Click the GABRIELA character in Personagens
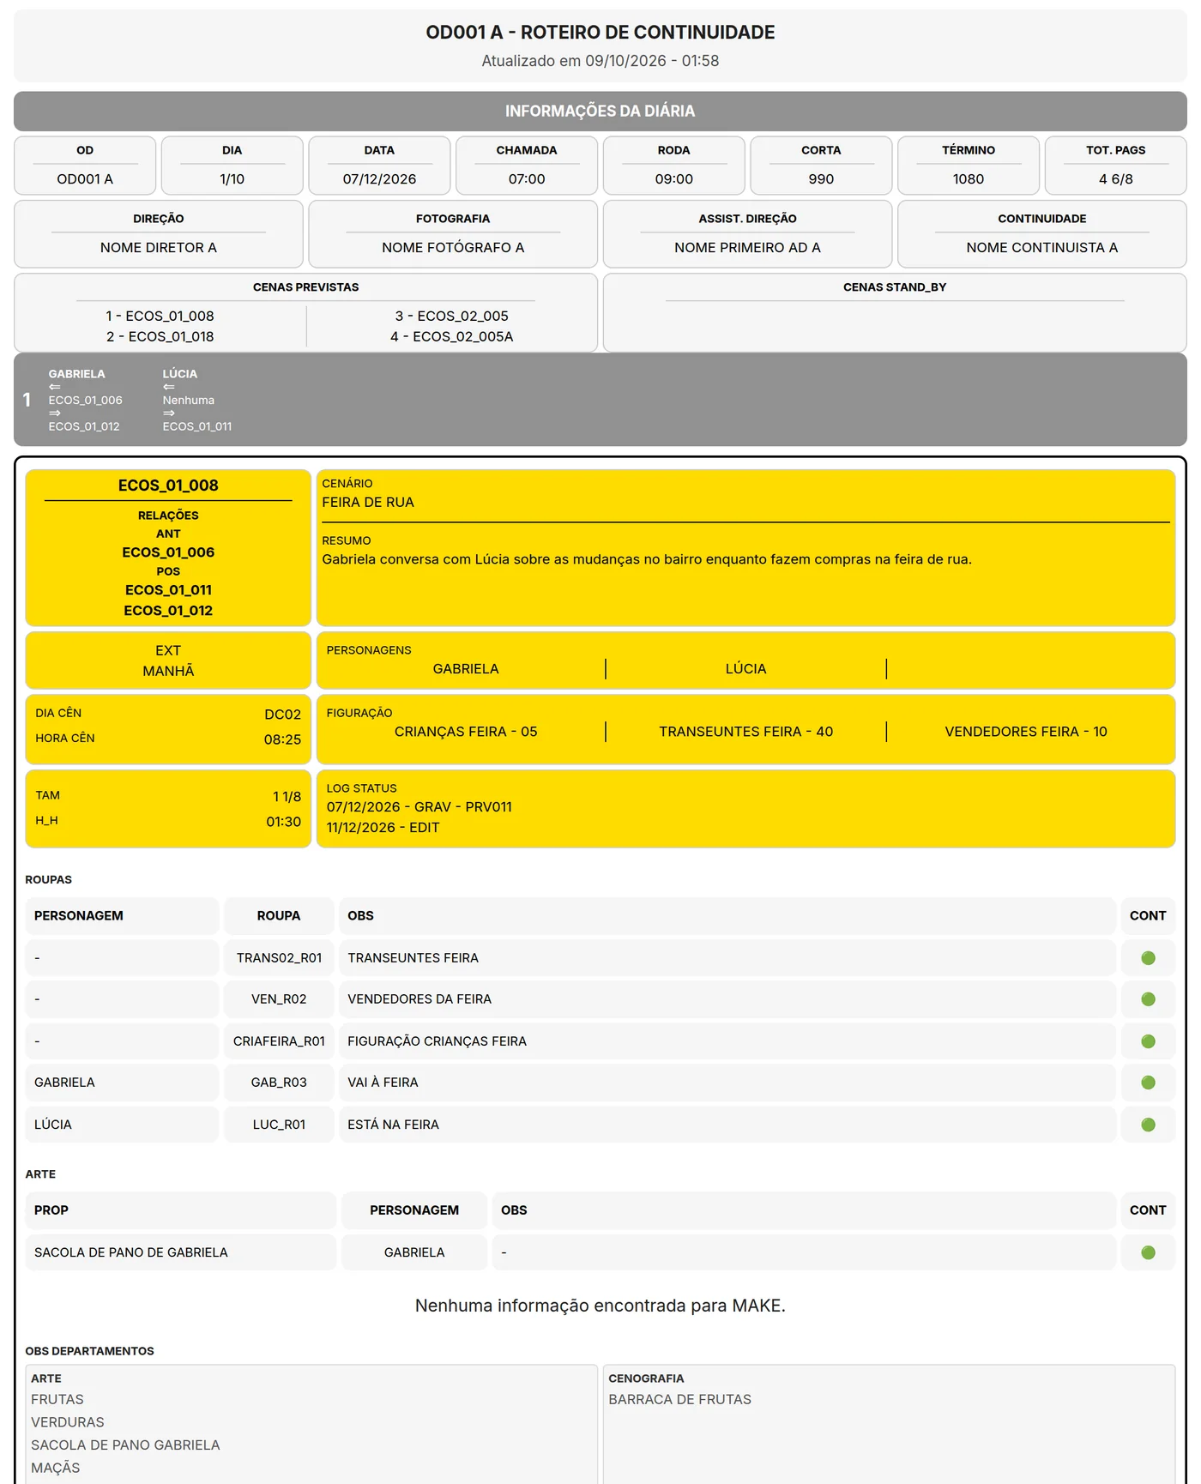1201x1484 pixels. coord(466,669)
